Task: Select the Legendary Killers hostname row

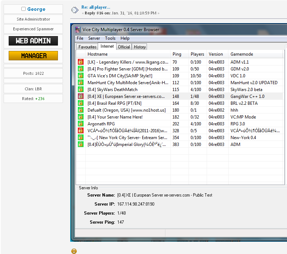Action: click(128, 62)
